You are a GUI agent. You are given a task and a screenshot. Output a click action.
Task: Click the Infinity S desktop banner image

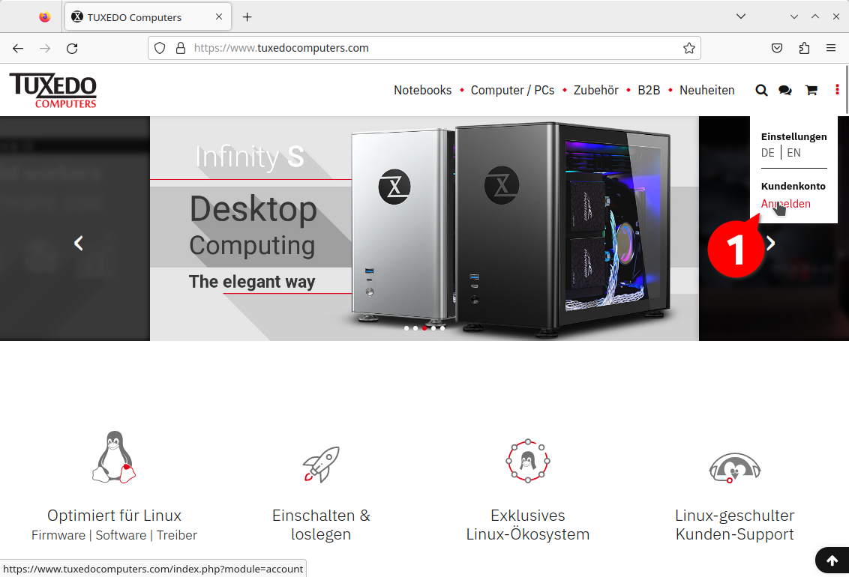click(x=424, y=229)
